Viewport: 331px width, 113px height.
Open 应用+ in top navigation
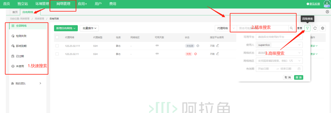pos(82,4)
